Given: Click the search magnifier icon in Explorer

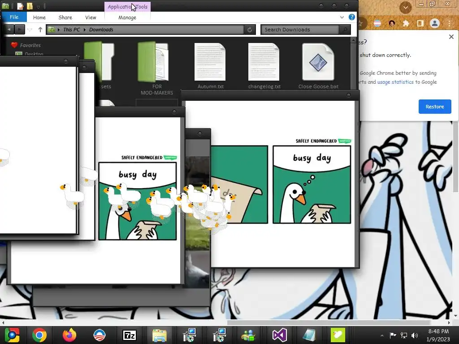Looking at the screenshot, I should (345, 30).
